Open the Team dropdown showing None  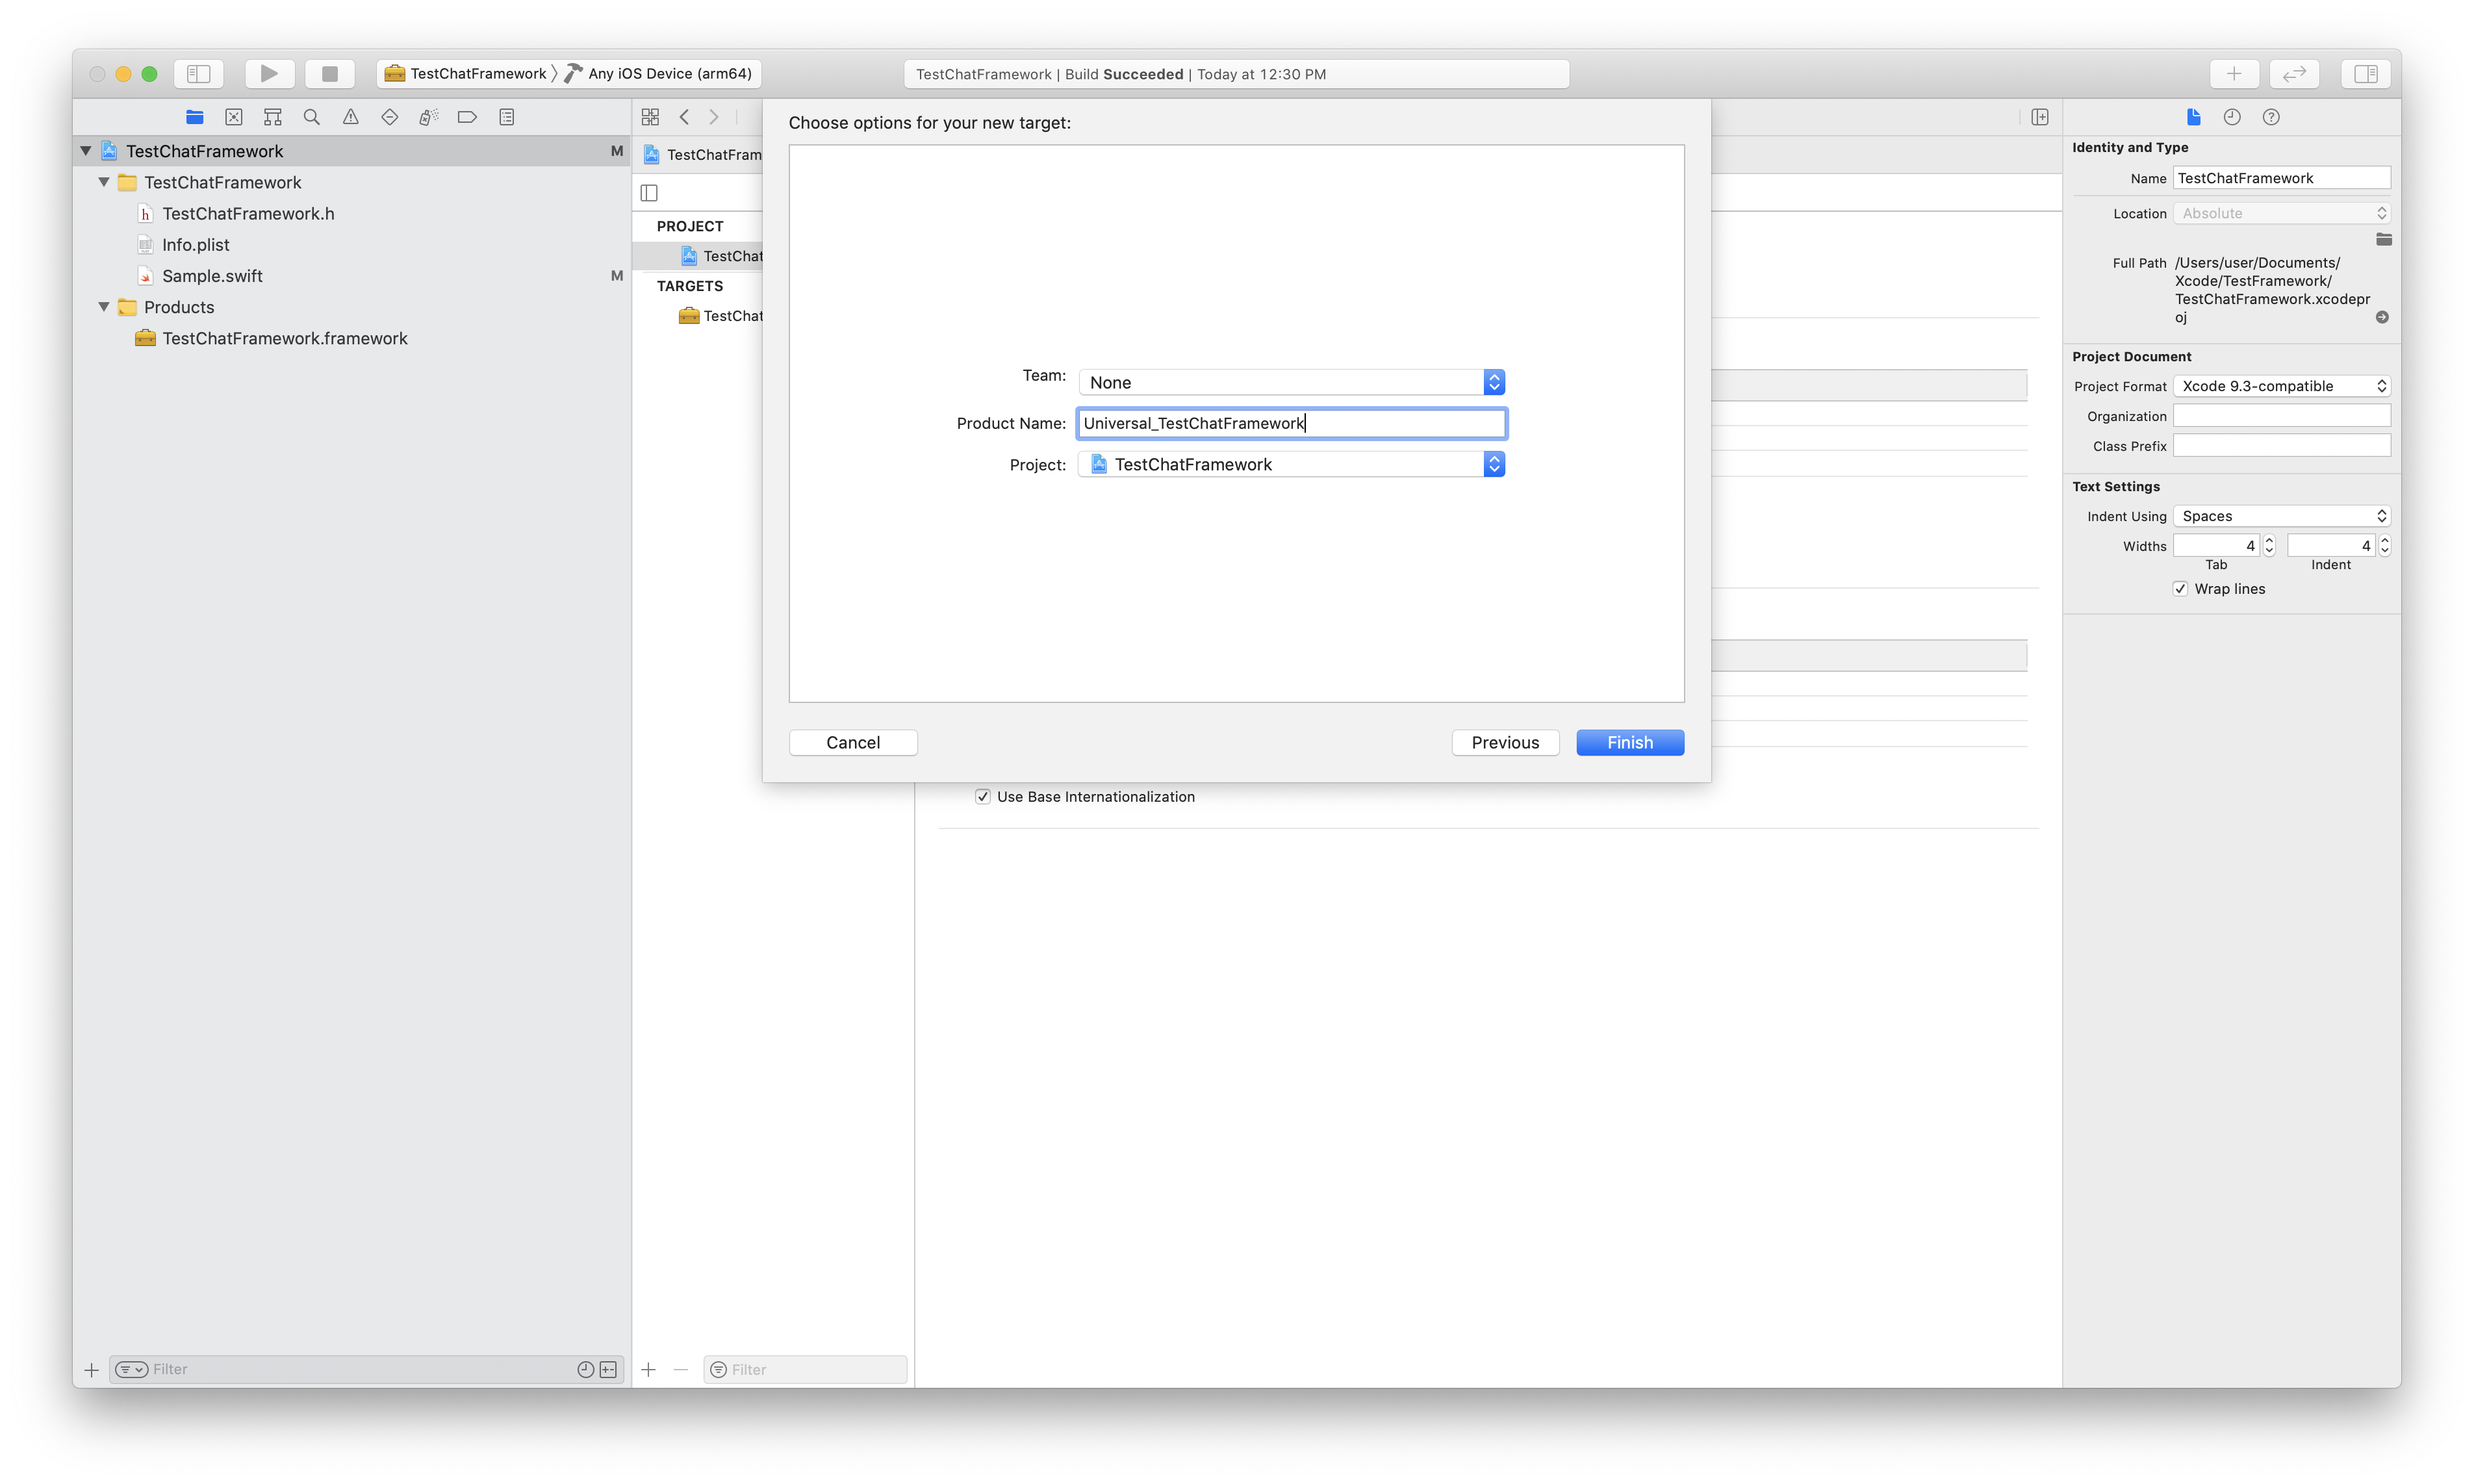(x=1290, y=382)
